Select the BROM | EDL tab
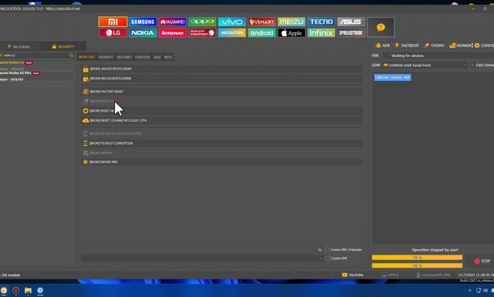Image resolution: width=494 pixels, height=297 pixels. (87, 58)
